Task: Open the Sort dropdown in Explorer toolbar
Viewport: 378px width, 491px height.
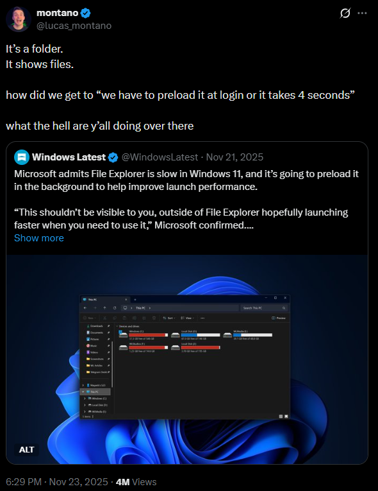Action: [169, 318]
